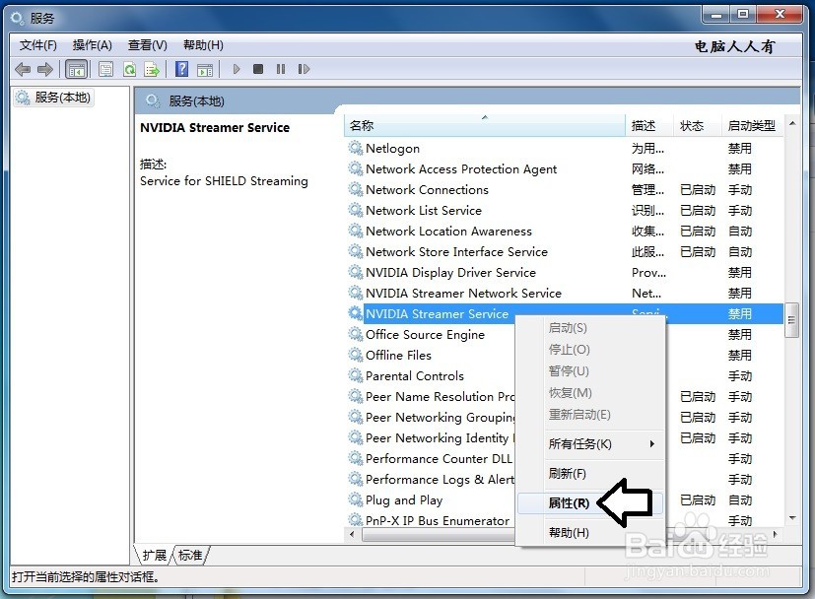Open the View (查看) menu
This screenshot has height=599, width=815.
point(148,45)
